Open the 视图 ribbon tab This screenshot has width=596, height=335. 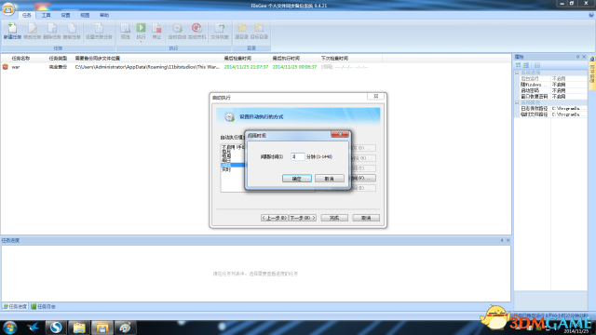85,15
